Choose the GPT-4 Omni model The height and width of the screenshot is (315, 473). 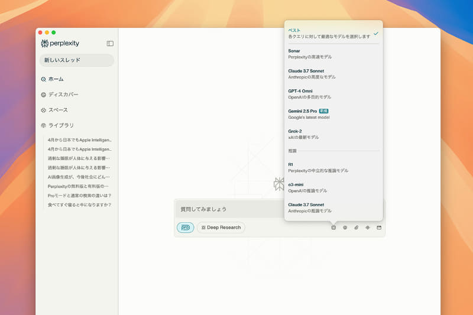[x=333, y=94]
